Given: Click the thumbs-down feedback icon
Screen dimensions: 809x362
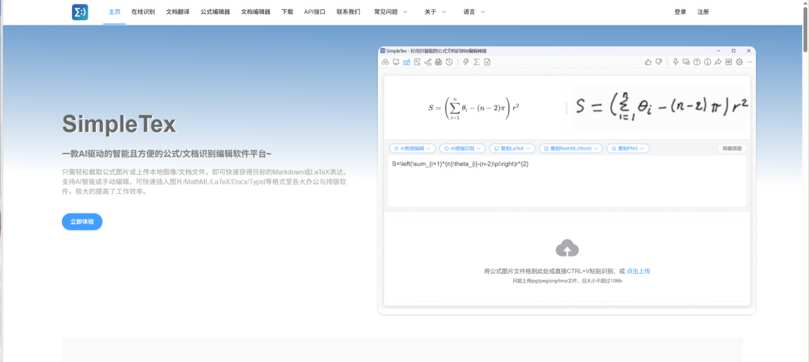Looking at the screenshot, I should pyautogui.click(x=659, y=62).
